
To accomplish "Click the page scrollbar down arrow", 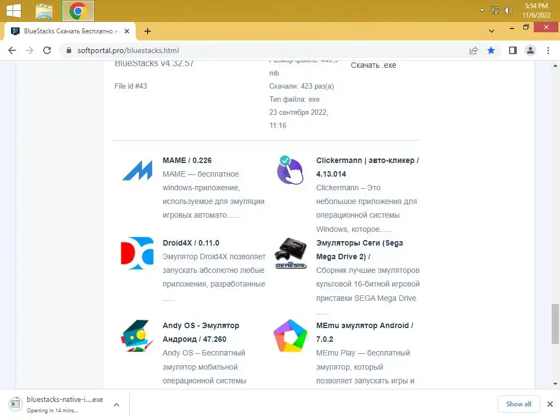I will [555, 384].
